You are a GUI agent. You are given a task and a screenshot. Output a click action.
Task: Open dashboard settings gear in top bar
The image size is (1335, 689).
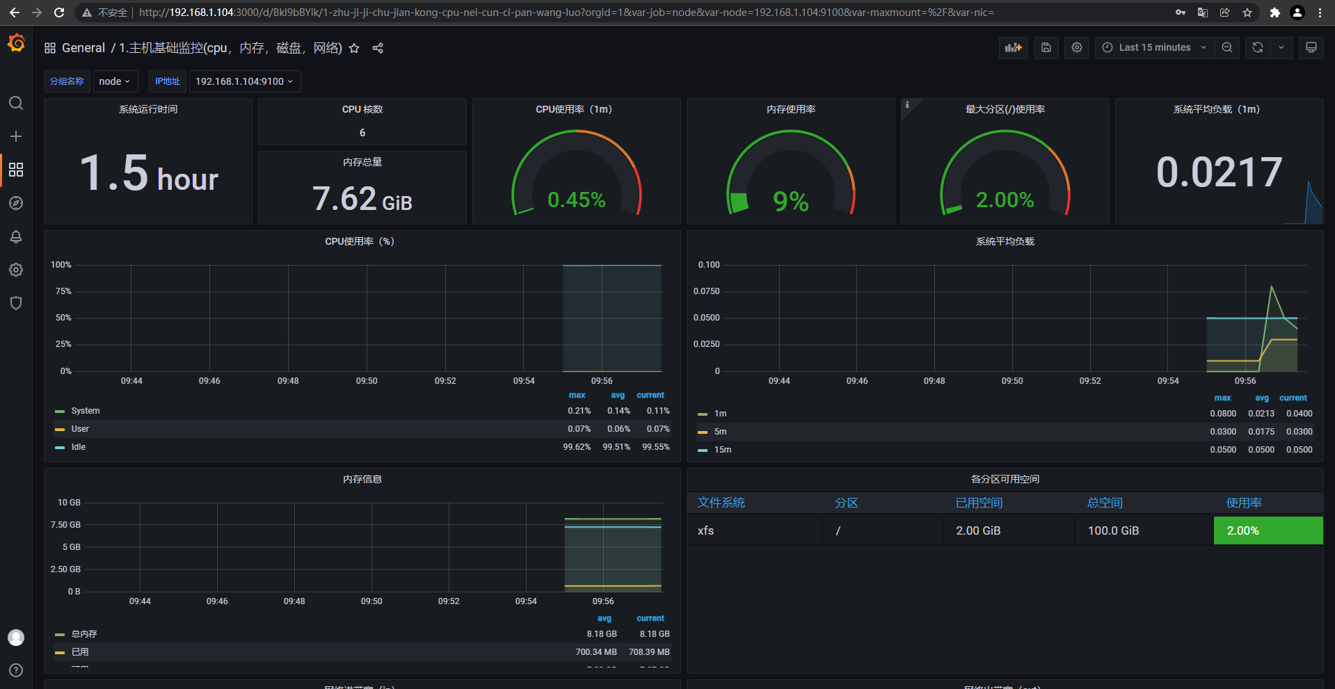pos(1077,47)
